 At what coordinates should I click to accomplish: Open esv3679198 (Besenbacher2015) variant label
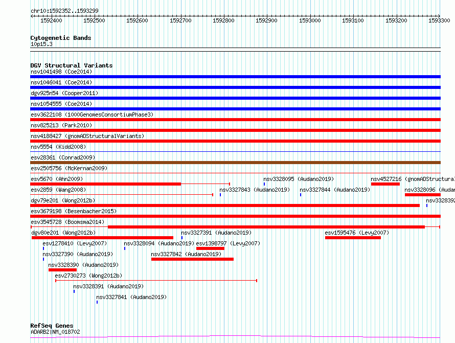74,211
